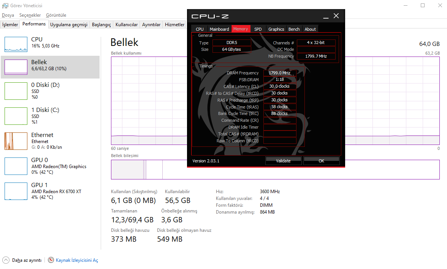The height and width of the screenshot is (269, 447).
Task: Open the Graphics tab in CPU-Z
Action: (x=276, y=29)
